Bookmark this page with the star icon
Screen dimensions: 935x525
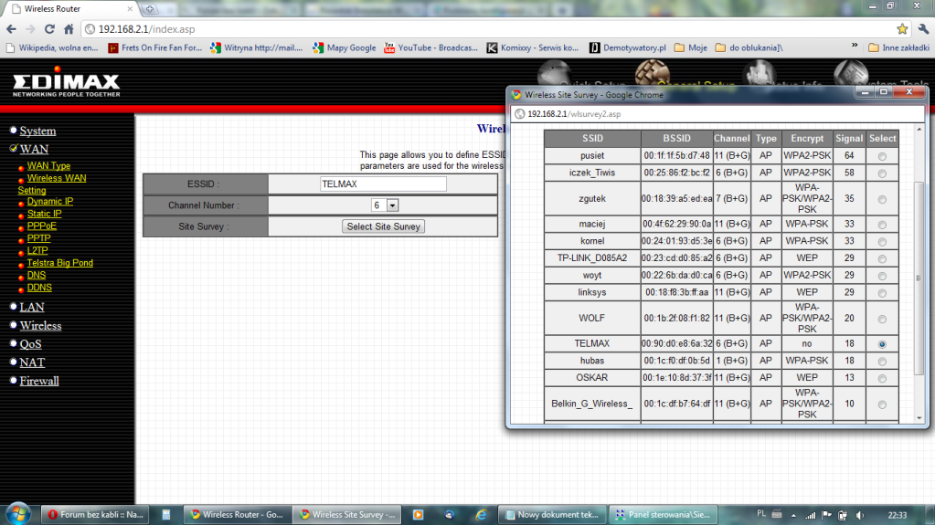(902, 29)
